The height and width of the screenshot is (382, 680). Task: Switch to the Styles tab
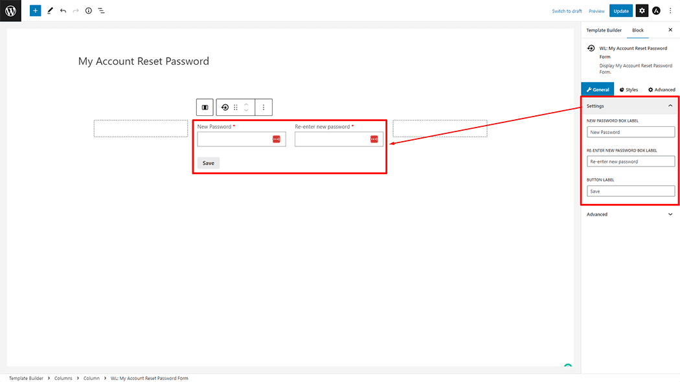pos(629,89)
